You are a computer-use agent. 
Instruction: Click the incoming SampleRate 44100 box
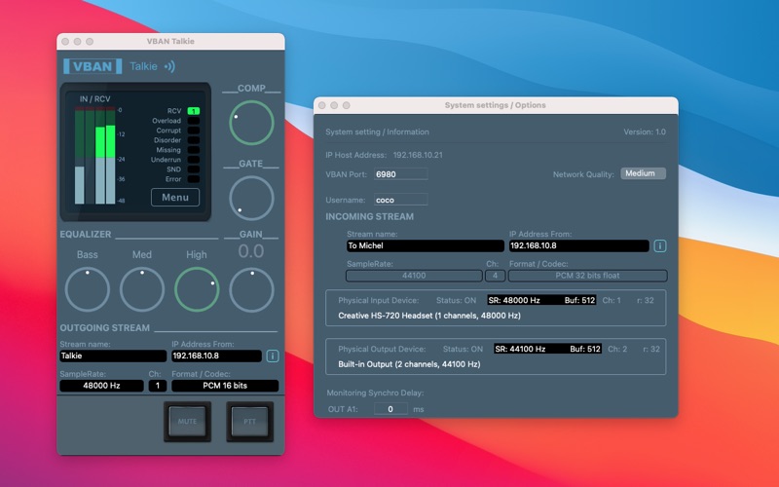[414, 276]
